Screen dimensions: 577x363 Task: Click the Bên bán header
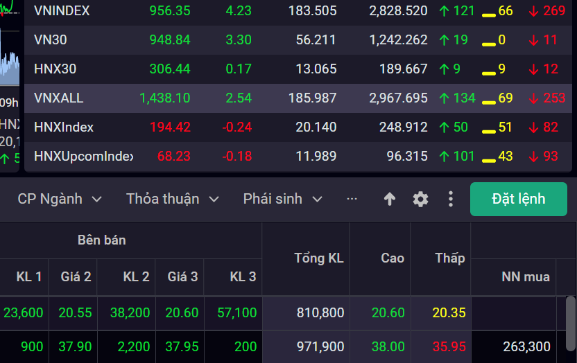[101, 240]
